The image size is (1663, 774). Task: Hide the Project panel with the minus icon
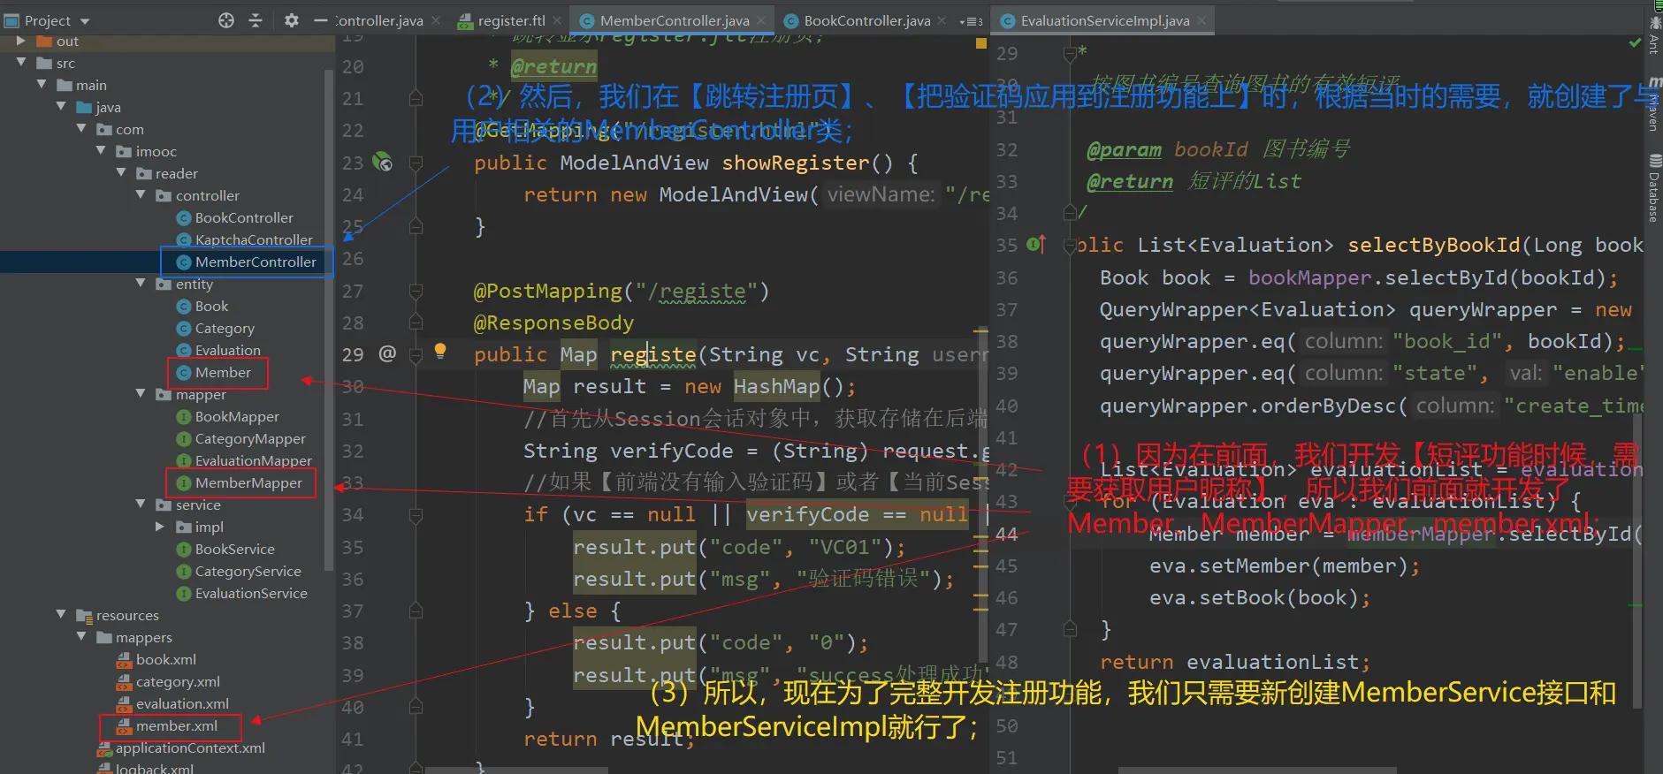[x=320, y=20]
